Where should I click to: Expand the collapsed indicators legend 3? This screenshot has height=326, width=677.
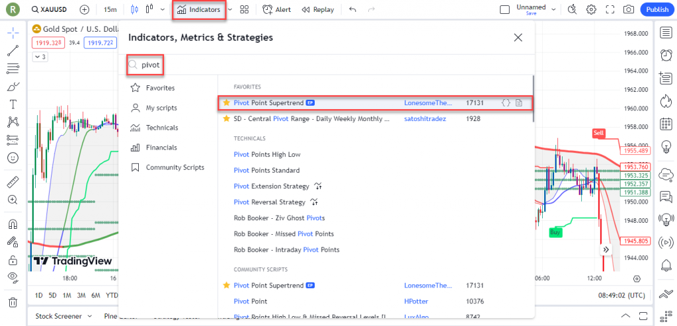coord(40,57)
